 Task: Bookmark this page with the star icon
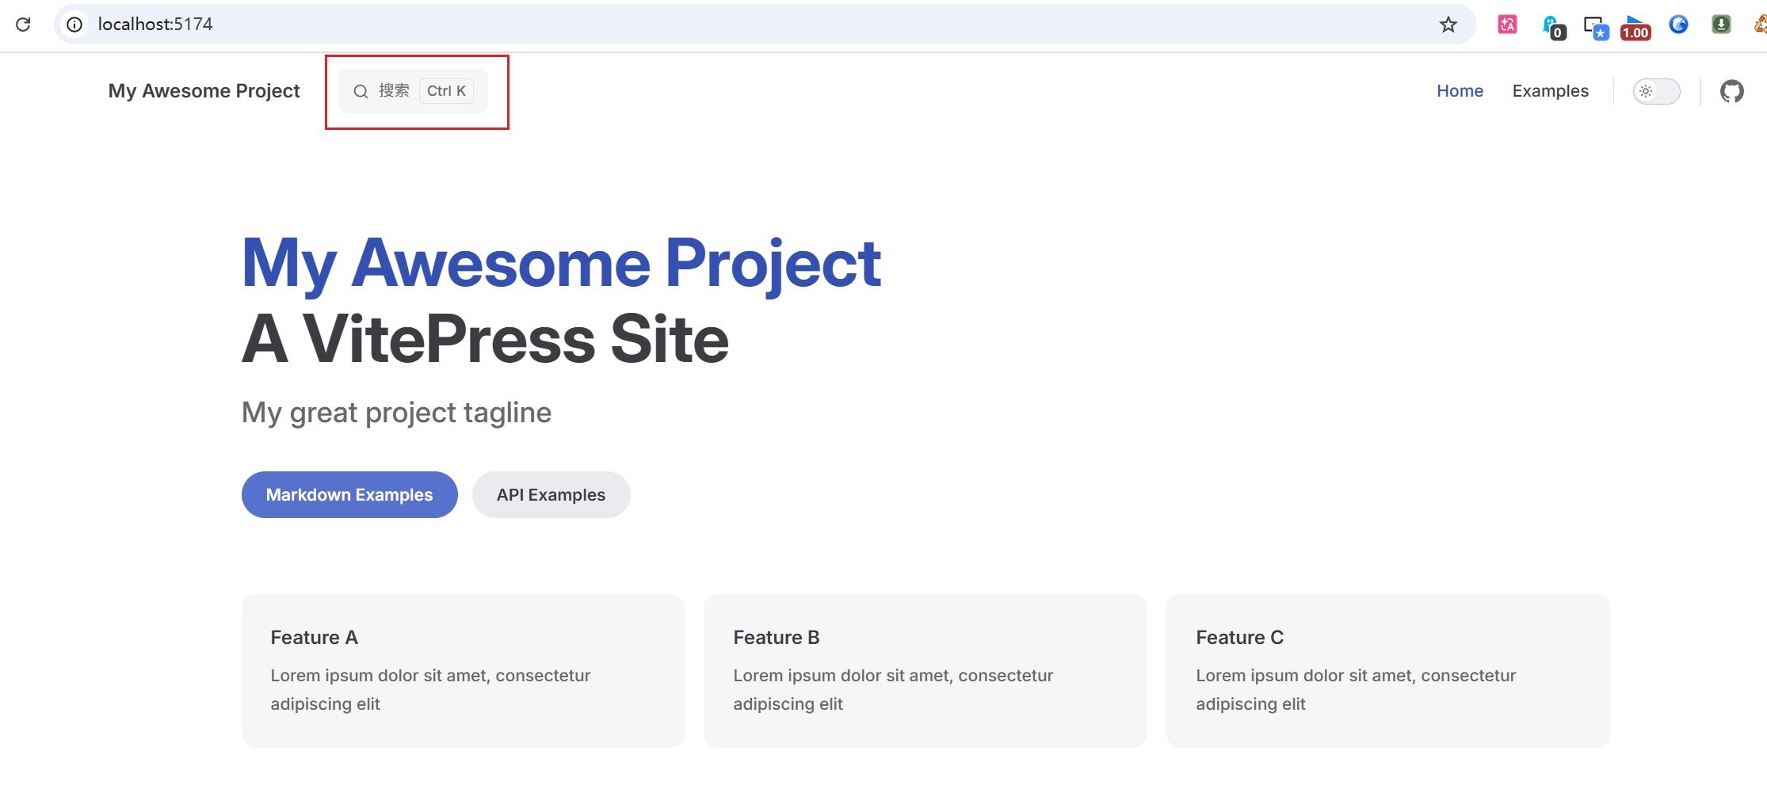click(1448, 25)
